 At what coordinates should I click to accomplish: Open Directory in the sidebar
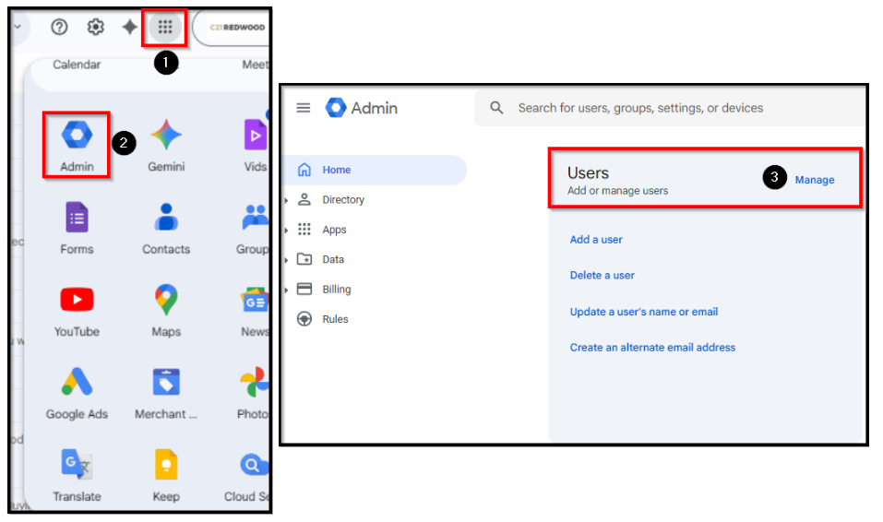[x=343, y=199]
